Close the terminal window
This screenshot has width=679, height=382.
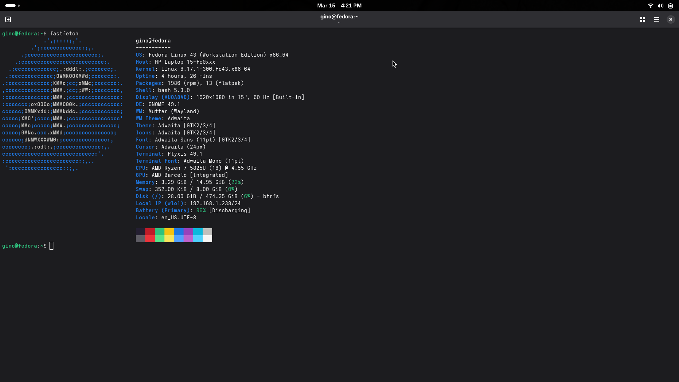pos(671,19)
